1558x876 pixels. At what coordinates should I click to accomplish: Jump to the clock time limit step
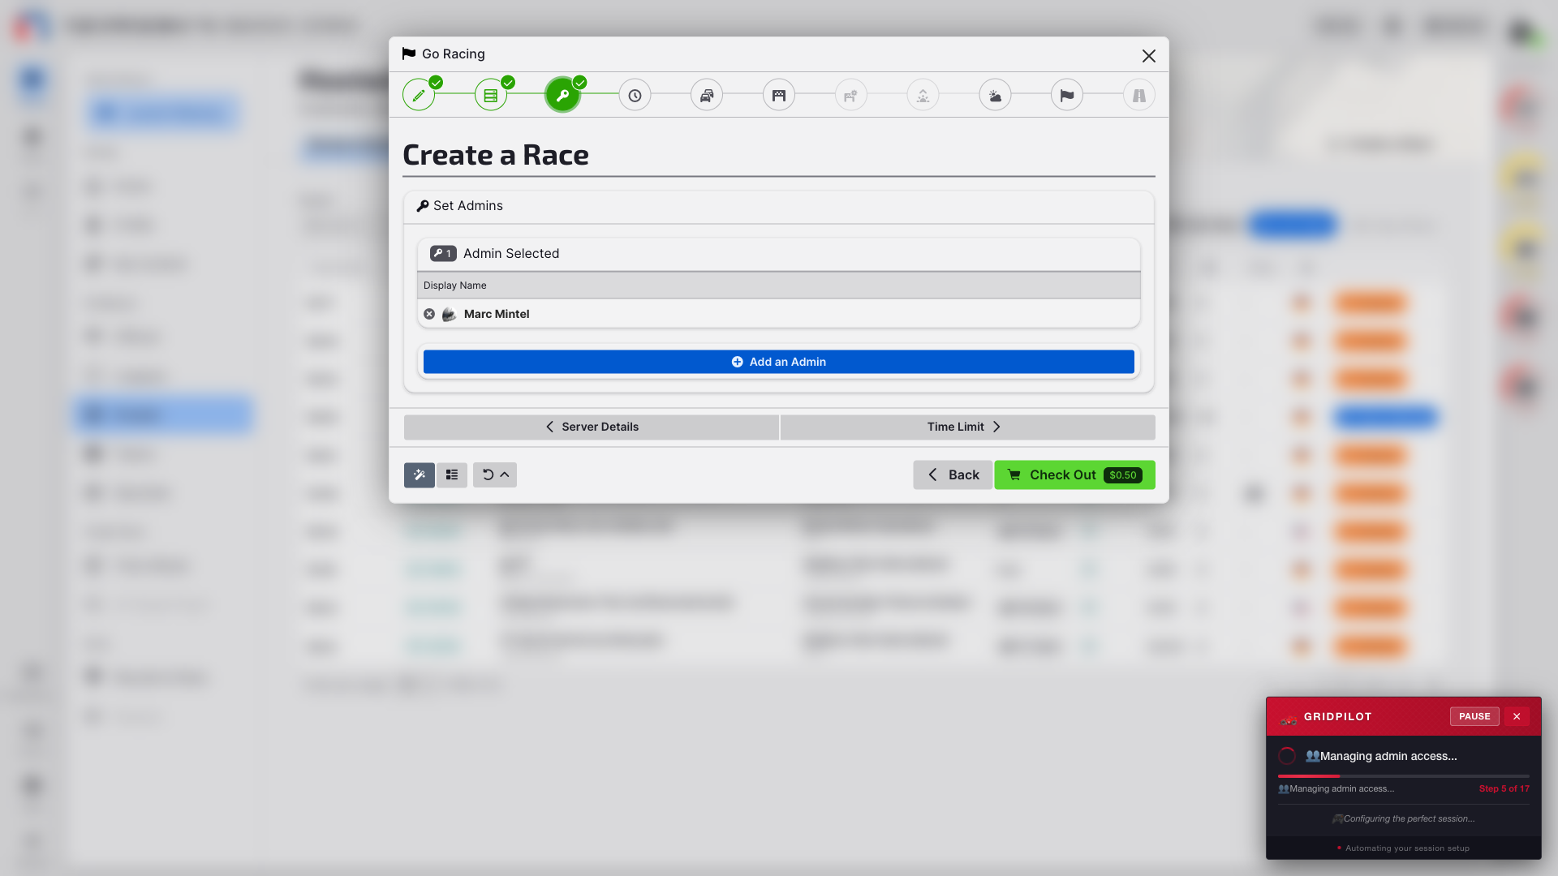pyautogui.click(x=635, y=96)
